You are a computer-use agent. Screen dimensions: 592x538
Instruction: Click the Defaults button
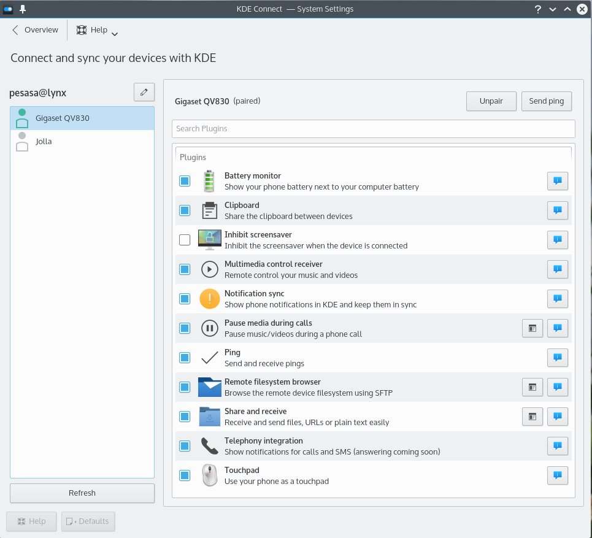pos(88,521)
